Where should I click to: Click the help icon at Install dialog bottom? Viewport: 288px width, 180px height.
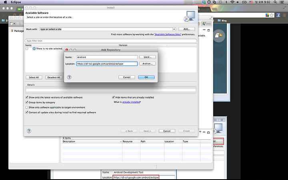click(29, 131)
